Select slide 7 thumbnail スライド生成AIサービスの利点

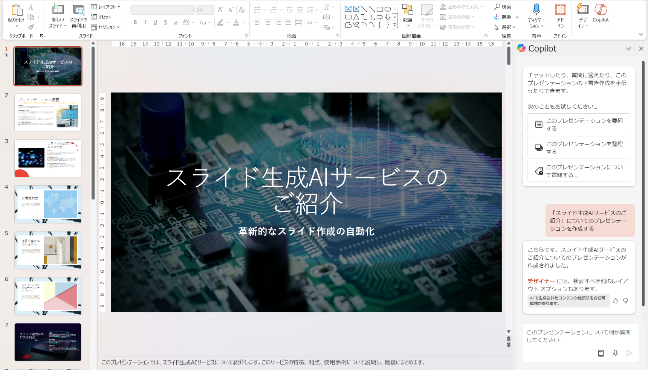click(48, 342)
